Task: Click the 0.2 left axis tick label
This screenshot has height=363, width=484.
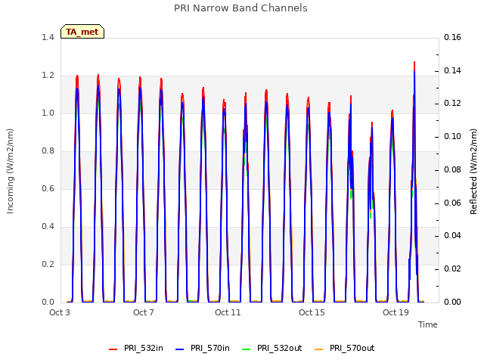Action: (x=48, y=264)
